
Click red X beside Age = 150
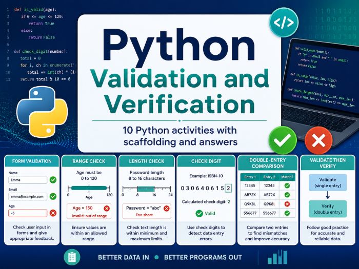pyautogui.click(x=107, y=208)
